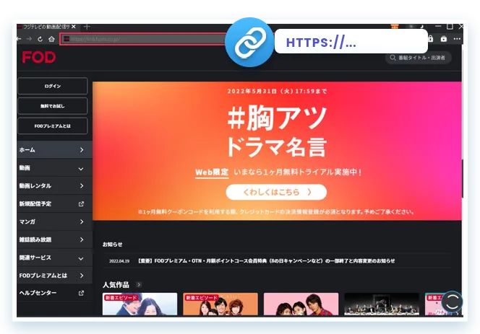Screen dimensions: 480x334
Task: Open the 【重要】FODプレミアム notice link
Action: 266,261
